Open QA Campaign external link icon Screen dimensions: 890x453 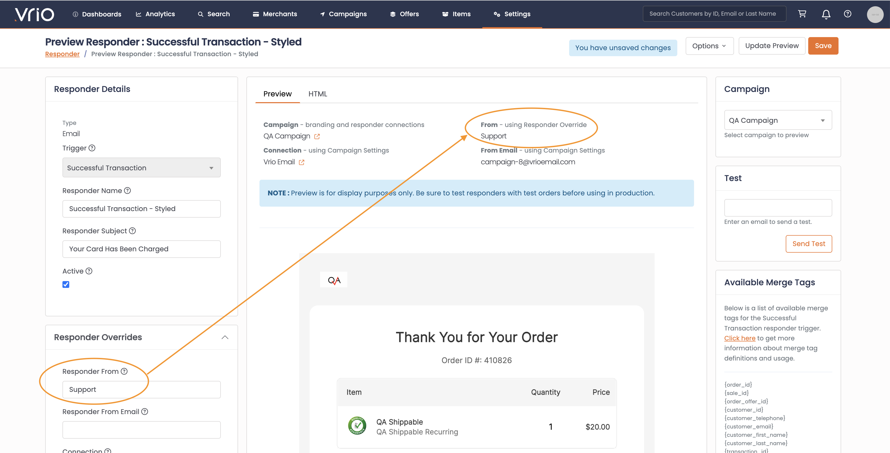pyautogui.click(x=317, y=136)
